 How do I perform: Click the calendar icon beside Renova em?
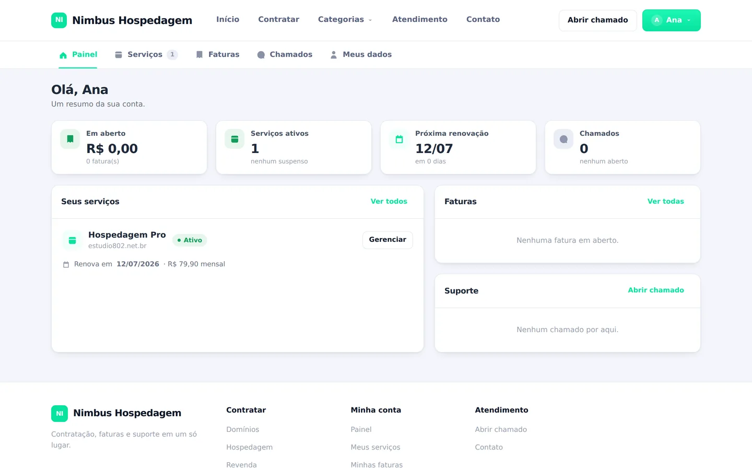(66, 265)
